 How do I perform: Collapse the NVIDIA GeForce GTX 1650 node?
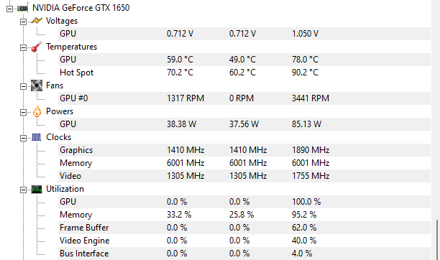(9, 9)
